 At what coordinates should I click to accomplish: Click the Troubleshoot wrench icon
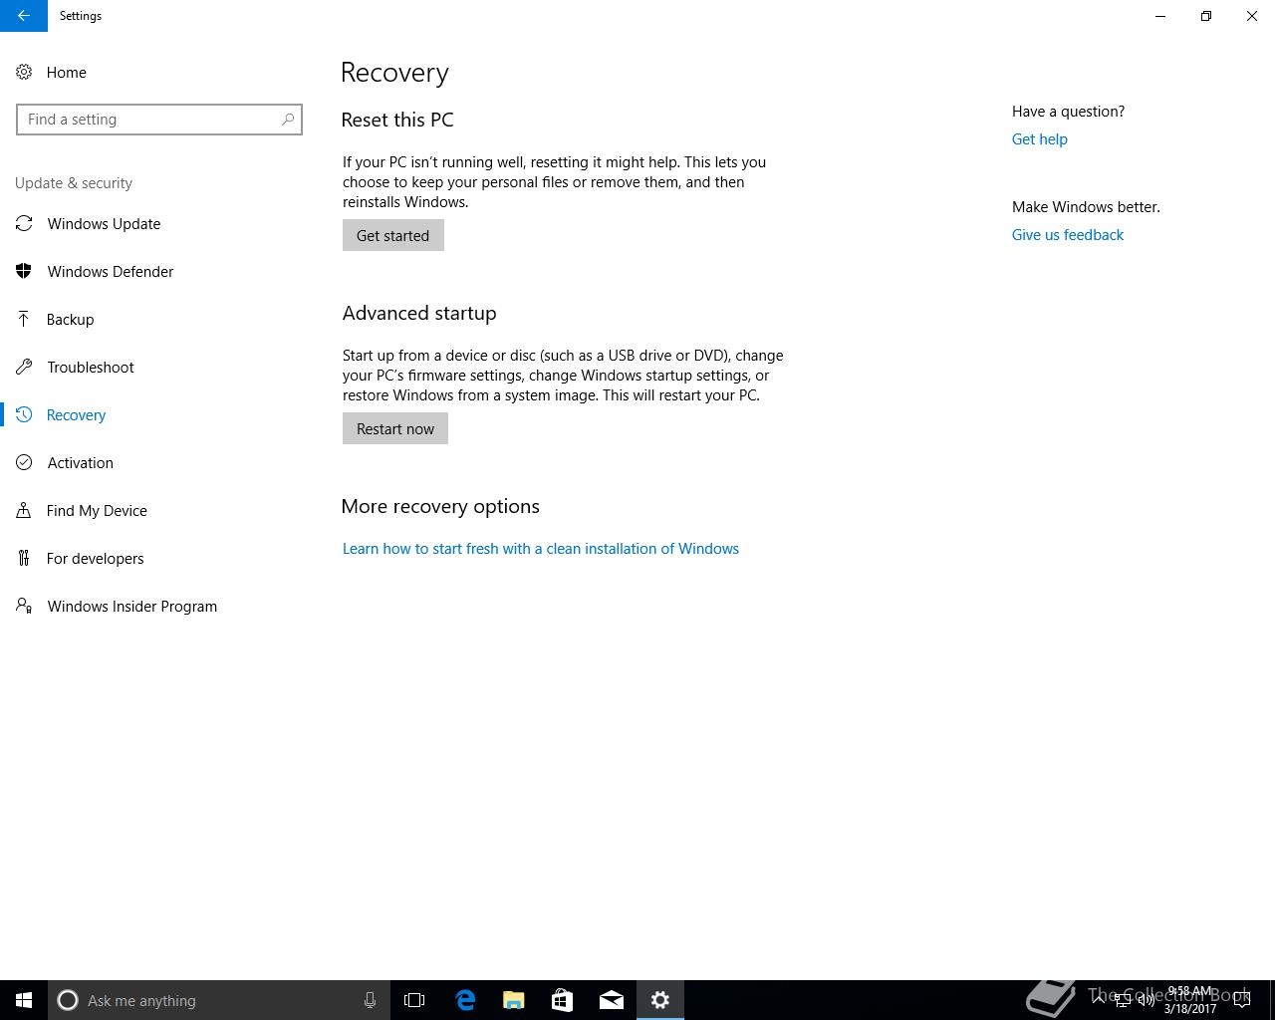click(24, 367)
